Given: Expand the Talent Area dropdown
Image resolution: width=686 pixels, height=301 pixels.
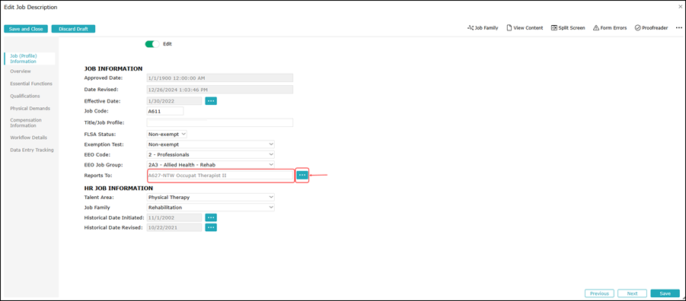Looking at the screenshot, I should click(210, 197).
